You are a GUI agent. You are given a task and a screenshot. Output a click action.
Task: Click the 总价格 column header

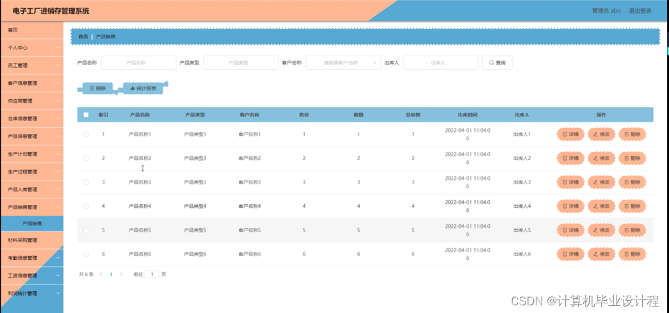click(413, 115)
